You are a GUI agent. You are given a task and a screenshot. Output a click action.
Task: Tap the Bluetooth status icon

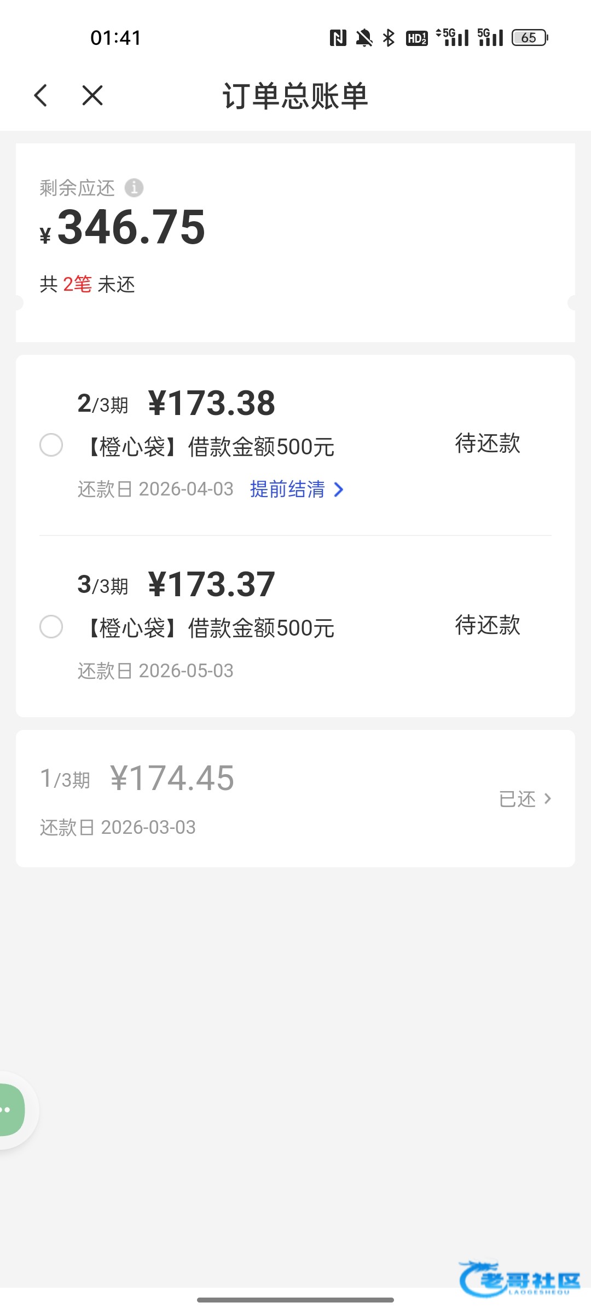[x=389, y=38]
